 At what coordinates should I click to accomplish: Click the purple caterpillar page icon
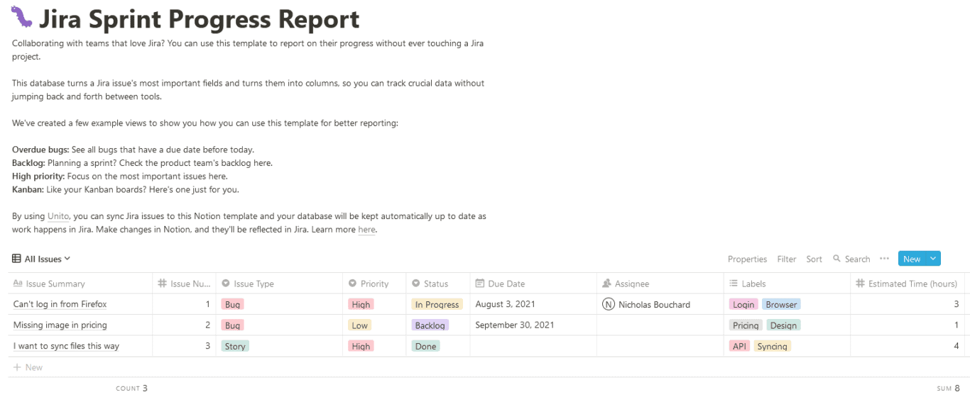tap(23, 17)
